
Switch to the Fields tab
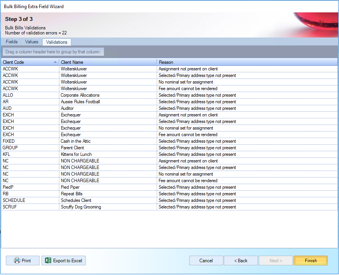12,42
